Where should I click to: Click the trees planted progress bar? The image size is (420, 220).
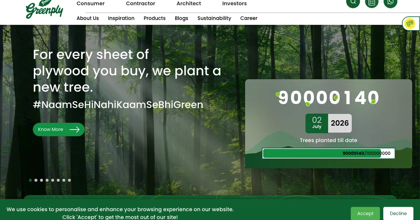point(329,153)
